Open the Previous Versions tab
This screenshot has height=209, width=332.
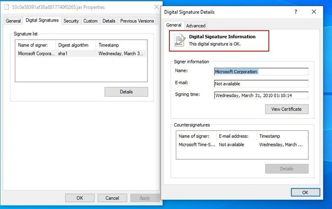[x=137, y=21]
